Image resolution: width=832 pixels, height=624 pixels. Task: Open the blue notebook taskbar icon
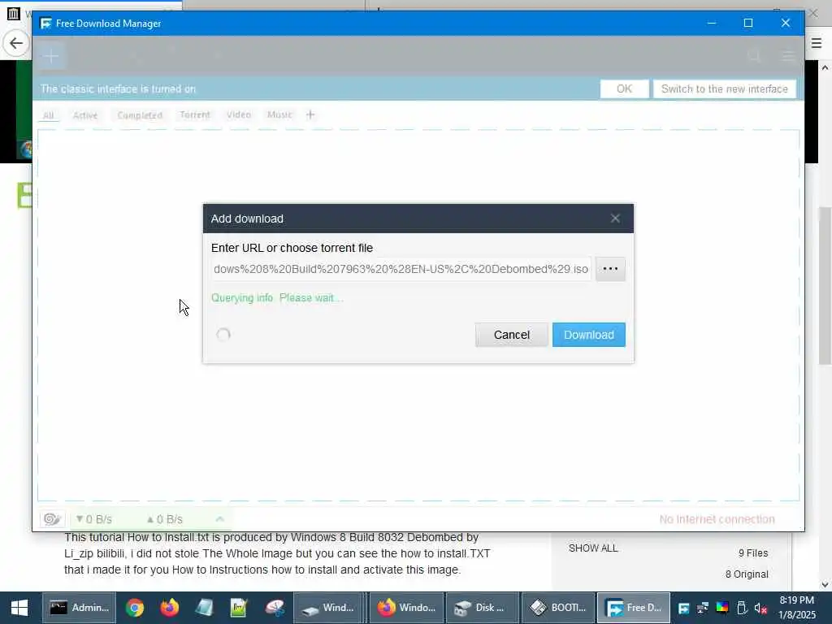(x=204, y=608)
